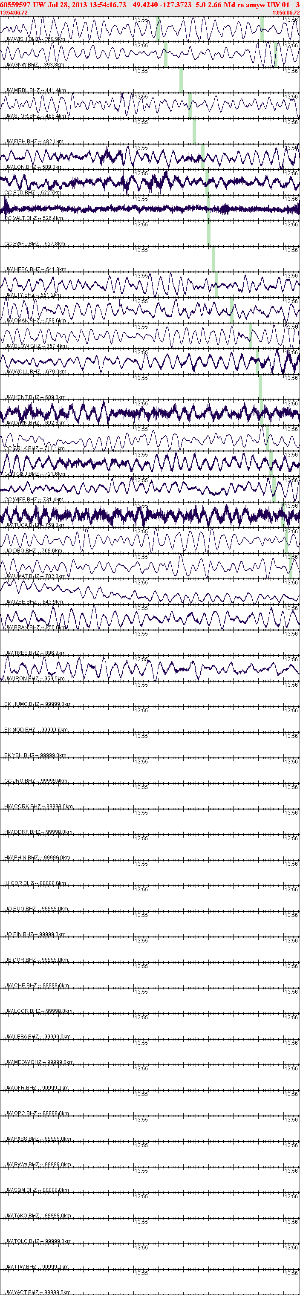This screenshot has height=1295, width=300.
Task: Select the US COR BHZ station label
Action: pyautogui.click(x=36, y=961)
